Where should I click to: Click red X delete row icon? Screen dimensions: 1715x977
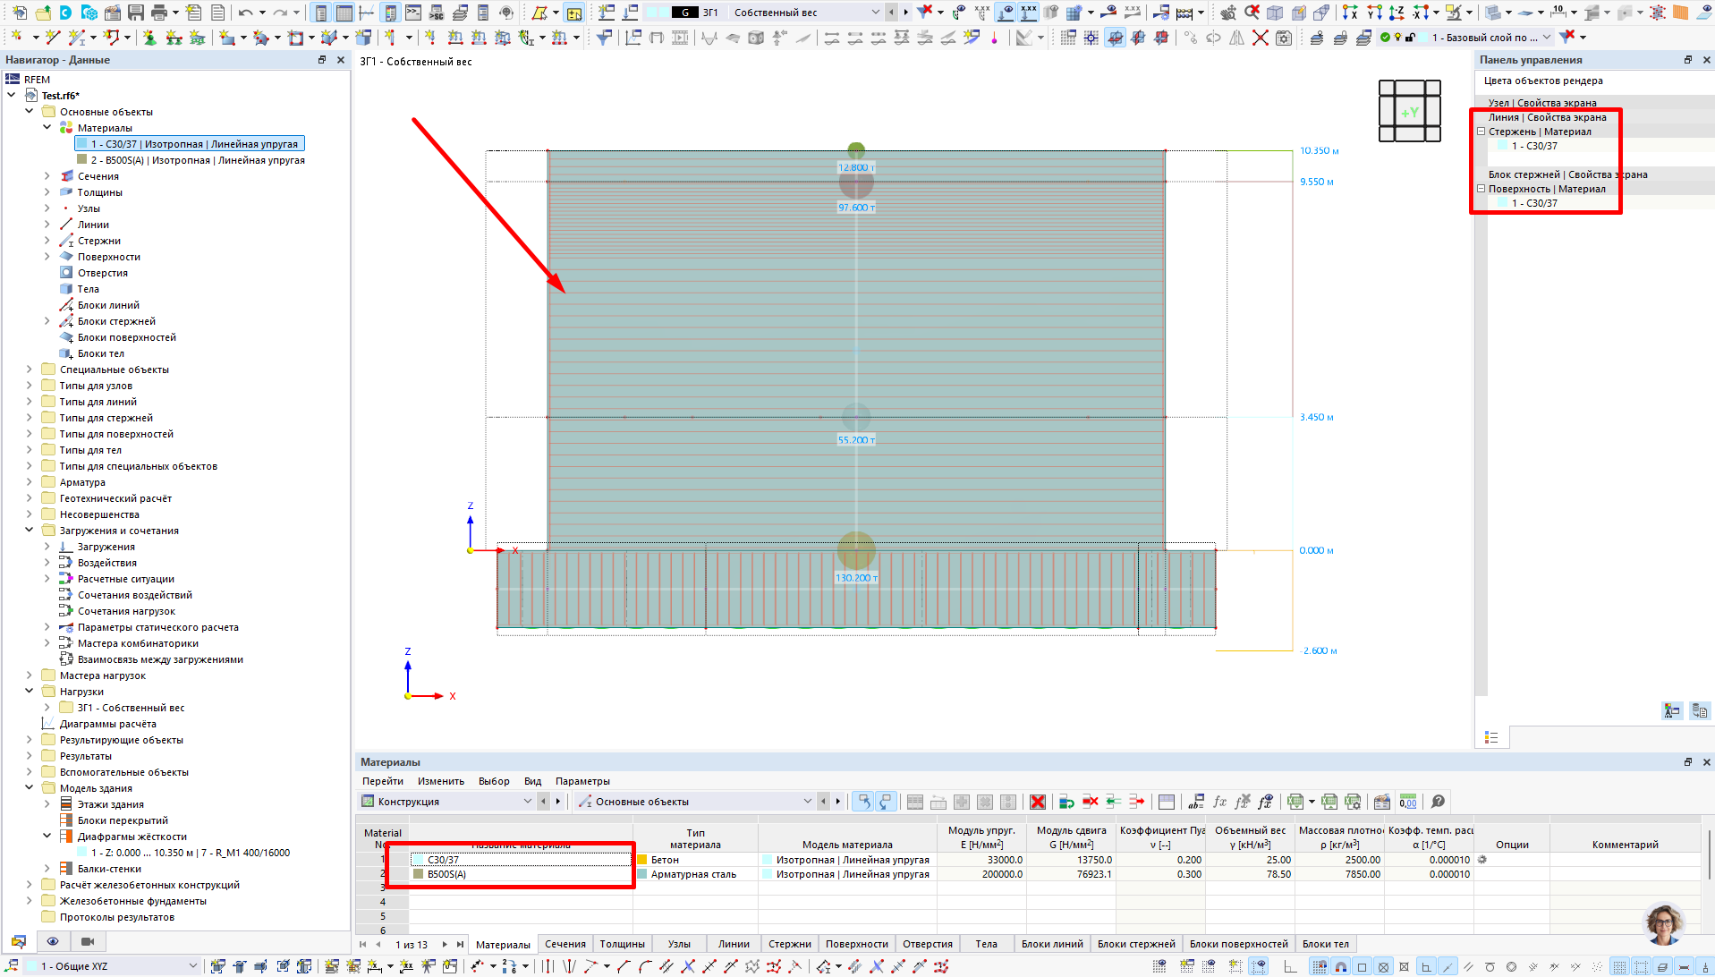point(1038,802)
